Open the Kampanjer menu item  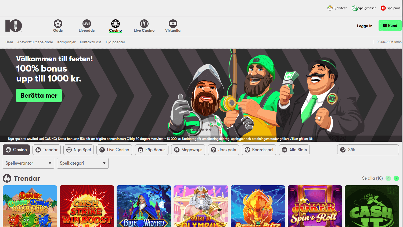pos(66,42)
